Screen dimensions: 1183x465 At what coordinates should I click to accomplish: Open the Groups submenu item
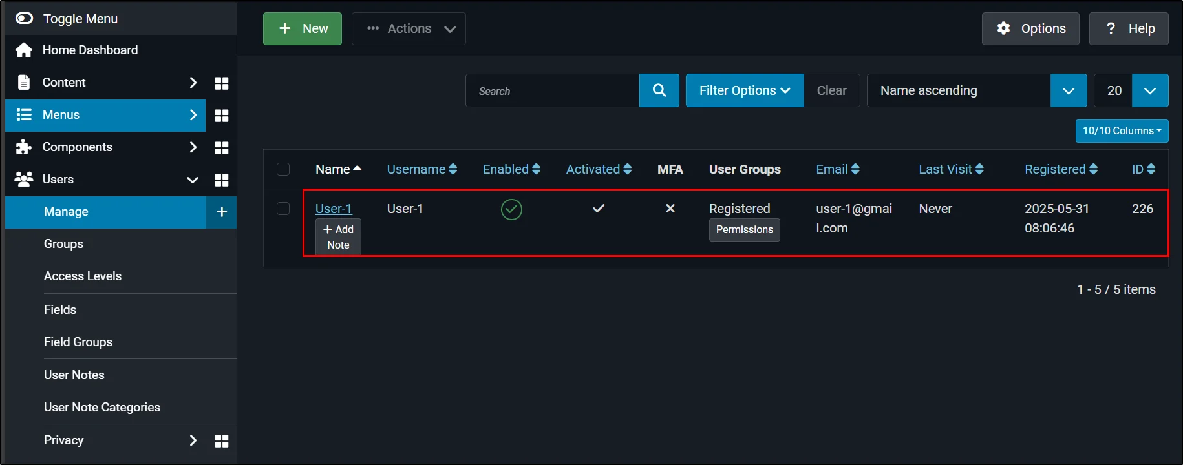click(63, 244)
